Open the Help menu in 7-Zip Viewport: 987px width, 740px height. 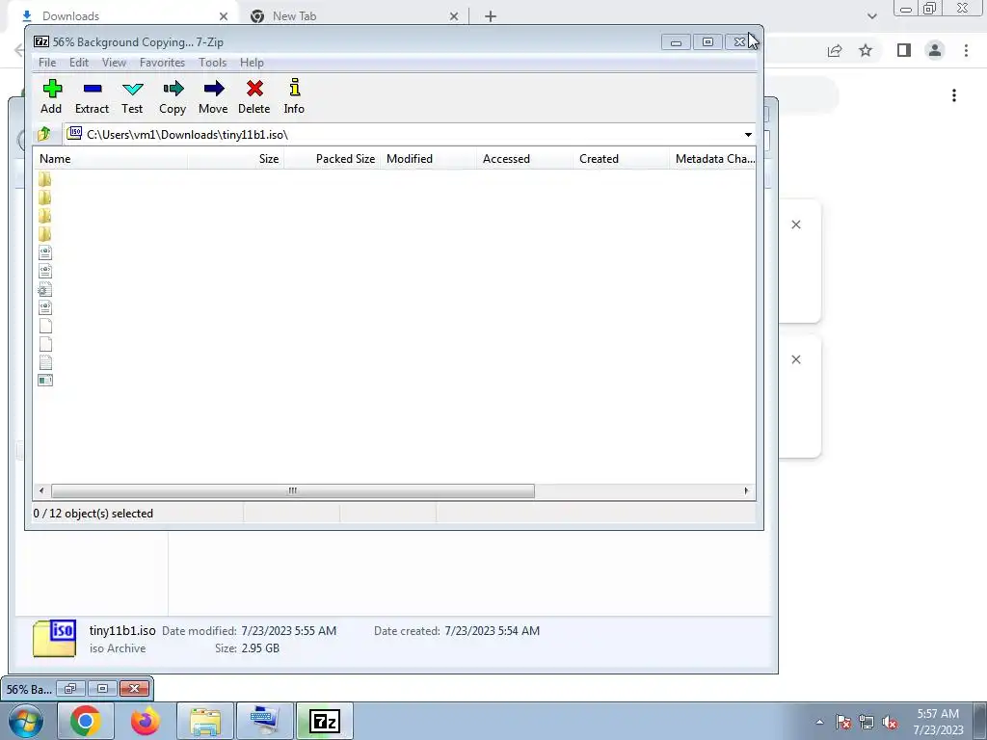click(252, 63)
